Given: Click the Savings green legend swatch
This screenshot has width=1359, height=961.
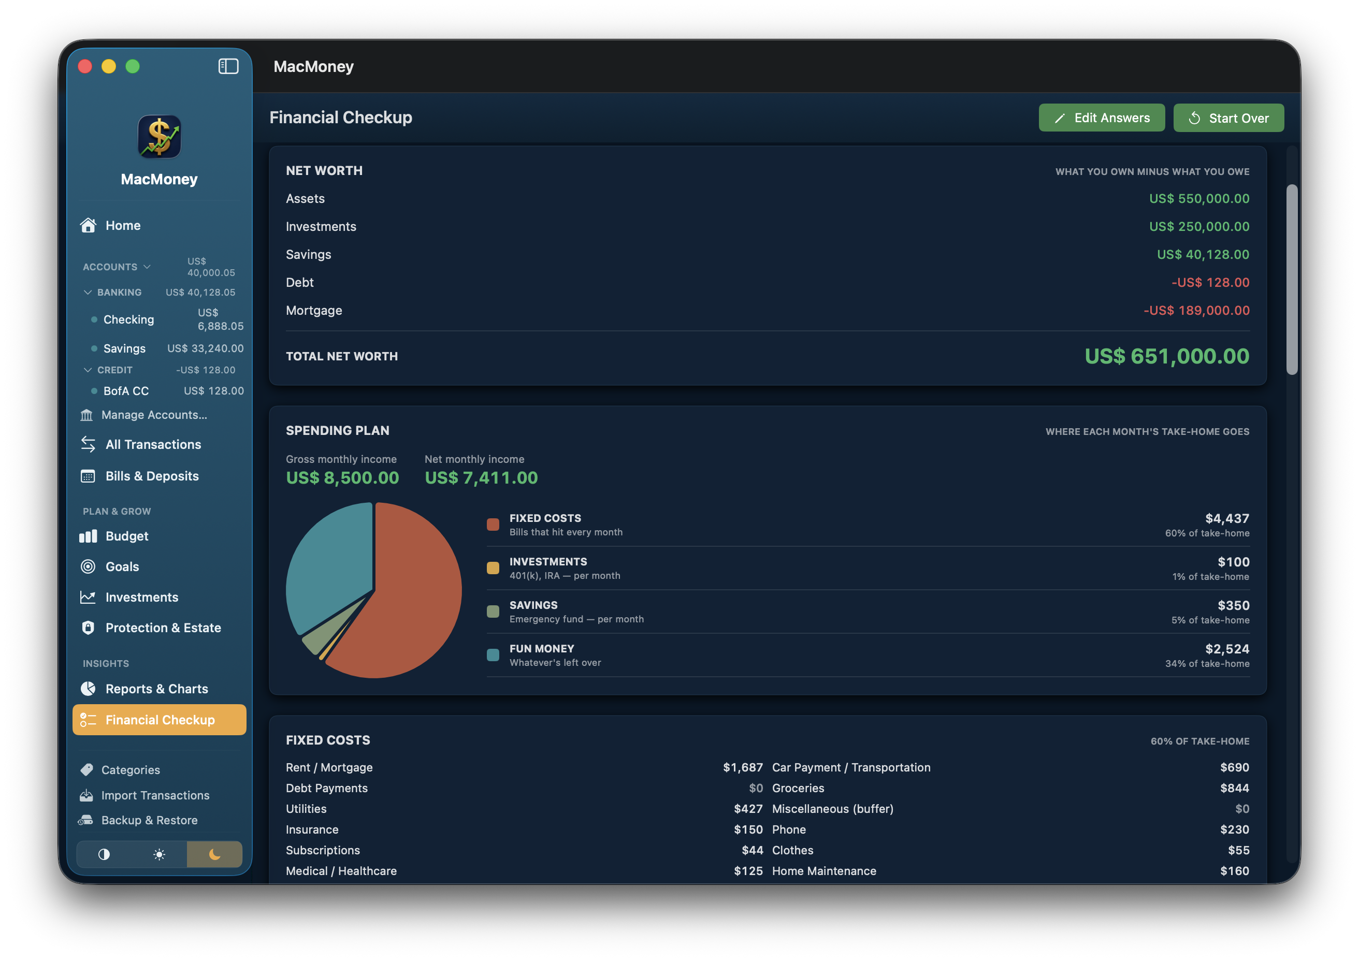Looking at the screenshot, I should pos(493,611).
